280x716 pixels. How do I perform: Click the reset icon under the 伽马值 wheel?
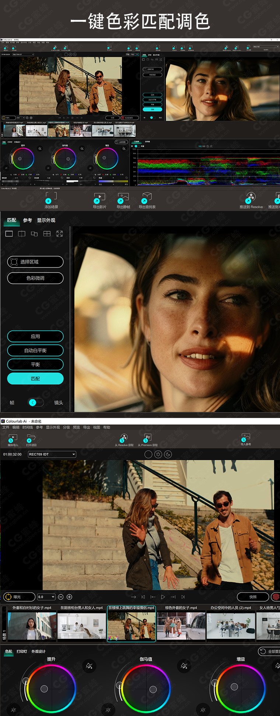(x=108, y=710)
